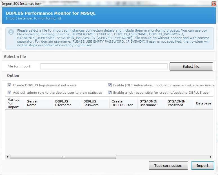218x175 pixels.
Task: Toggle Add ddl_admin role to dbplus user
Action: pyautogui.click(x=9, y=92)
